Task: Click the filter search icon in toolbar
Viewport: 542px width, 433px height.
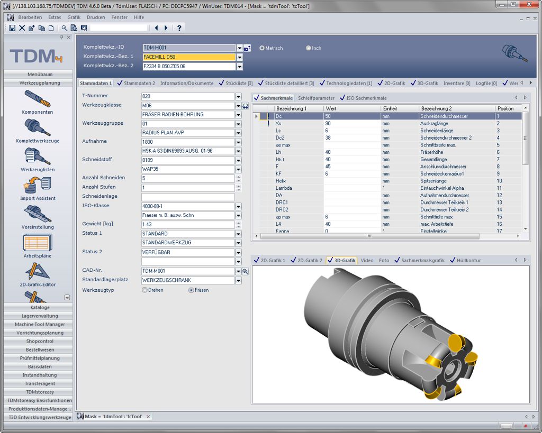Action: click(84, 28)
